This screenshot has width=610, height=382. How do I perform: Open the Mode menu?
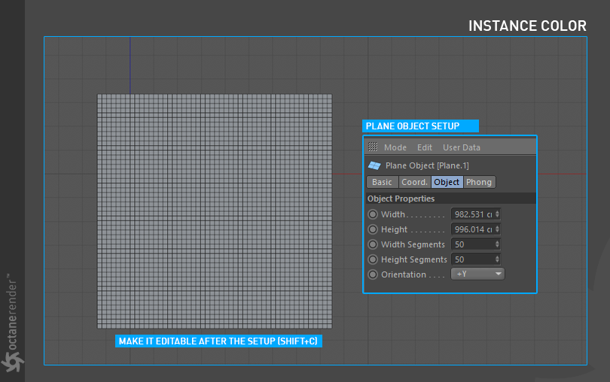tap(395, 148)
